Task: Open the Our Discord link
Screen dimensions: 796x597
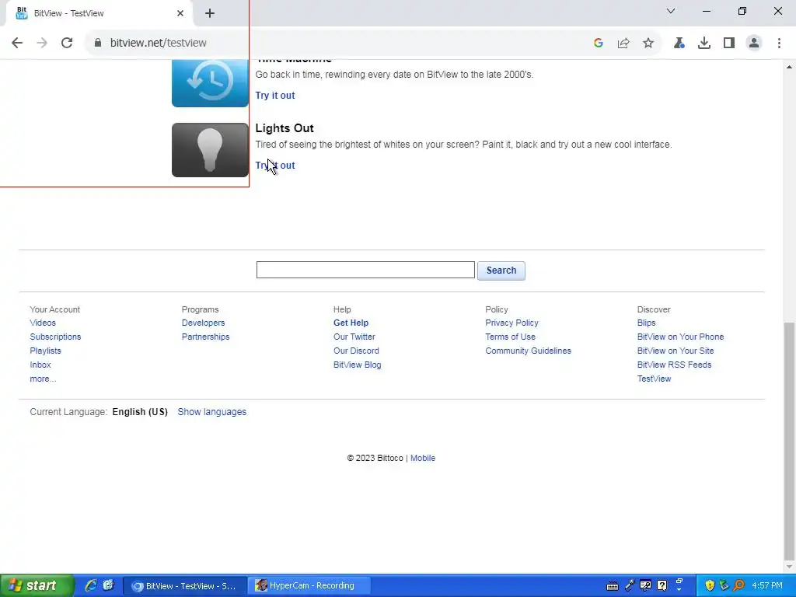Action: (x=356, y=351)
